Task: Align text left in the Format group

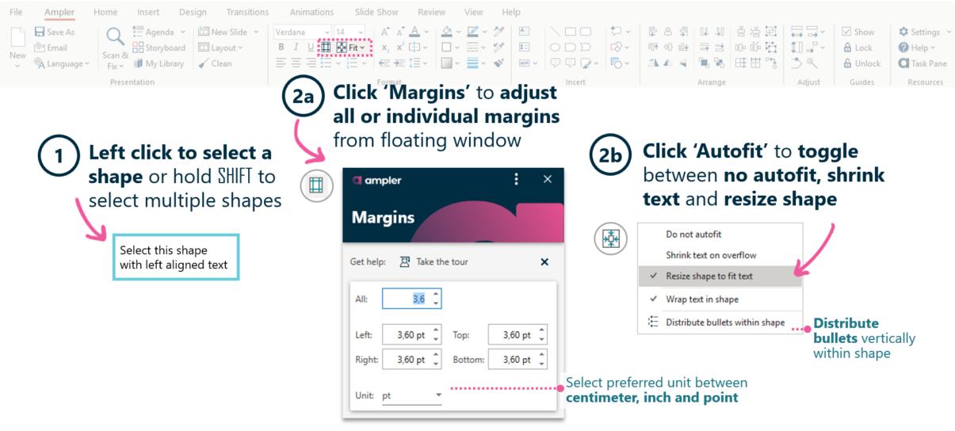Action: tap(281, 63)
